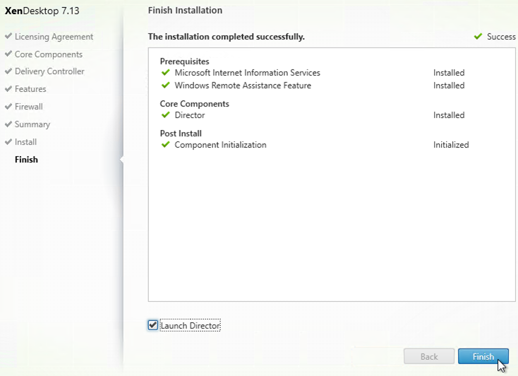Viewport: 518px width, 376px height.
Task: Click the Installed status for Director
Action: click(449, 115)
